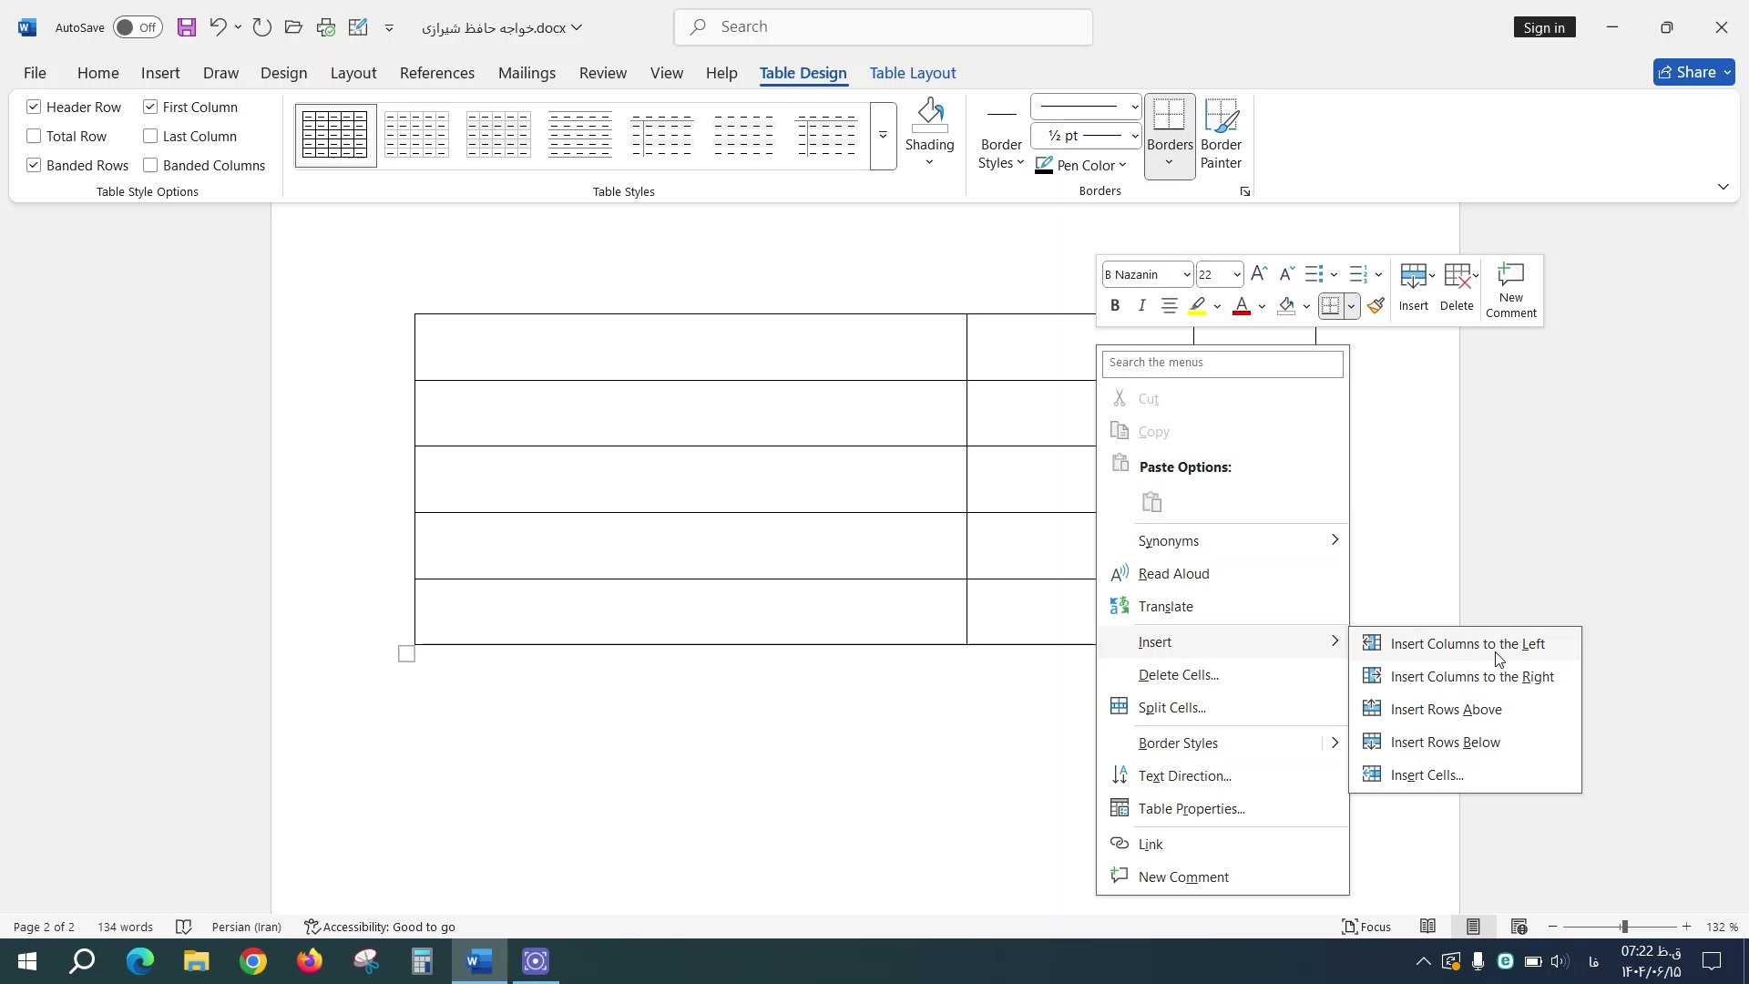Click the New Comment icon in mini toolbar

[x=1510, y=276]
